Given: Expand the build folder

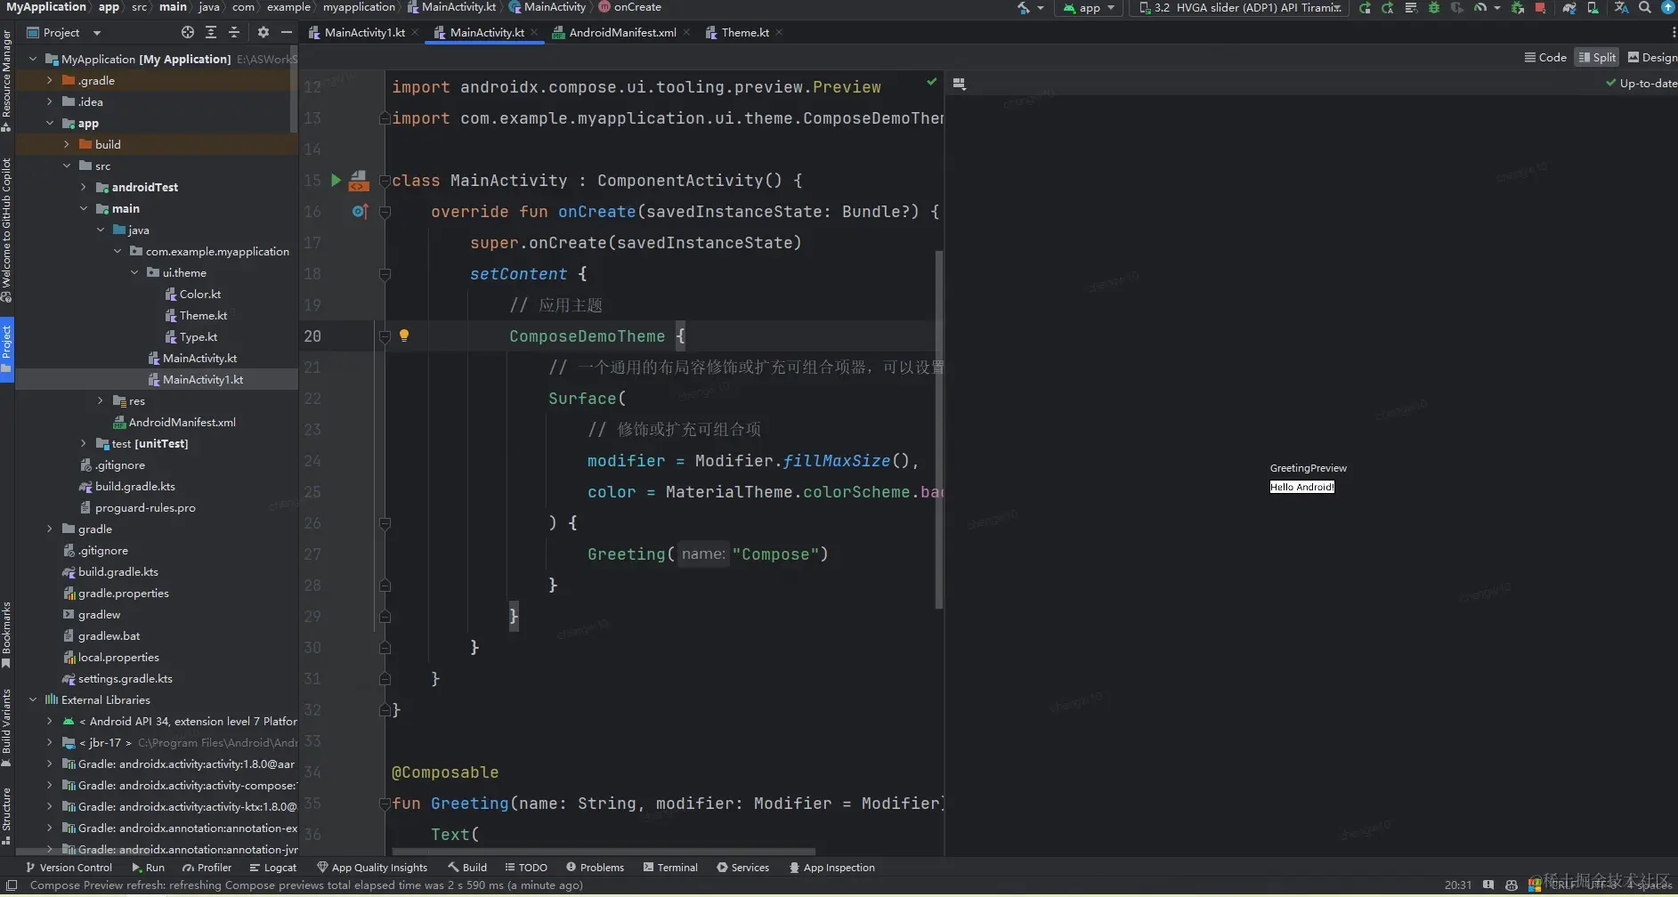Looking at the screenshot, I should (x=67, y=144).
